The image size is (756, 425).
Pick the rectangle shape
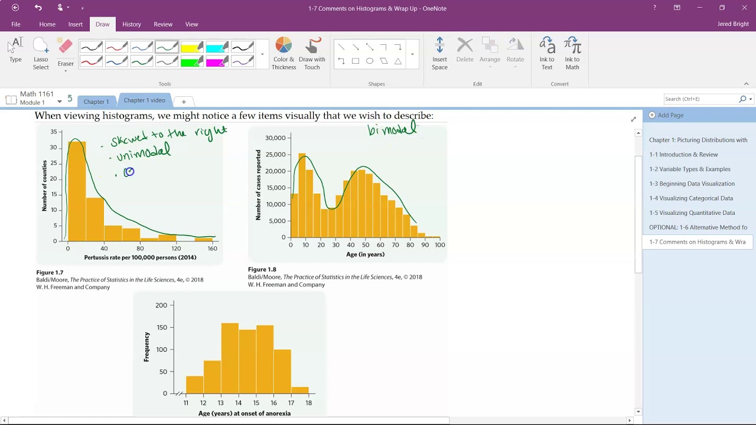tap(355, 61)
